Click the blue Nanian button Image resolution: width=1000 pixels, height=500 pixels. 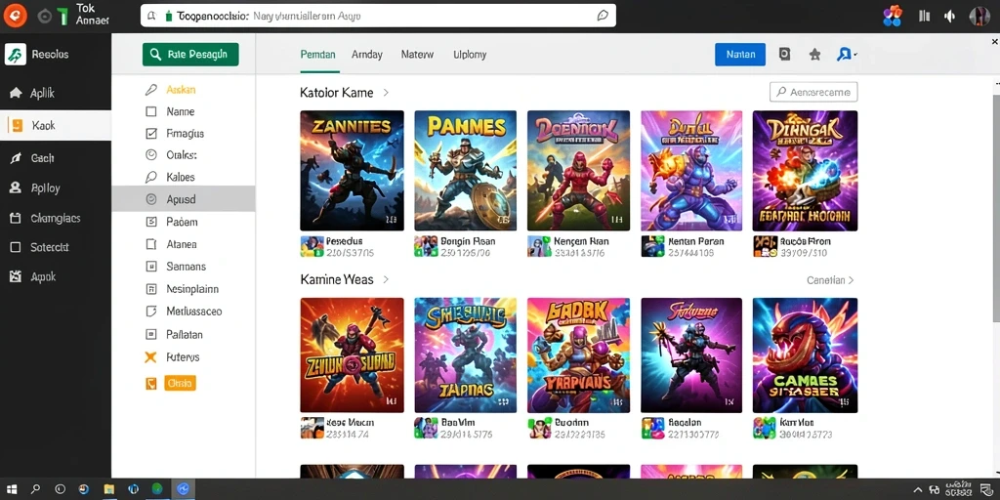pyautogui.click(x=740, y=55)
